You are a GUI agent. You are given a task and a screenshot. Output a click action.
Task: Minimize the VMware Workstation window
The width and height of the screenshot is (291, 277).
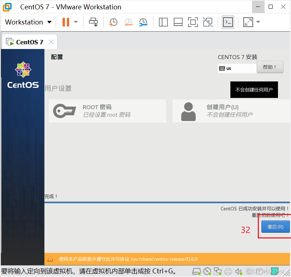point(258,7)
